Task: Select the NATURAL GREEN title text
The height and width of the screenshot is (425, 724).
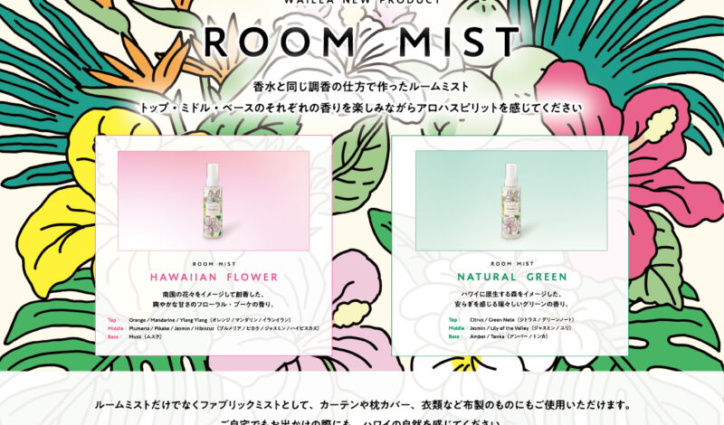Action: click(511, 277)
